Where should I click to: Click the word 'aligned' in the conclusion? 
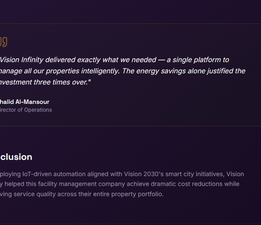[x=98, y=174]
